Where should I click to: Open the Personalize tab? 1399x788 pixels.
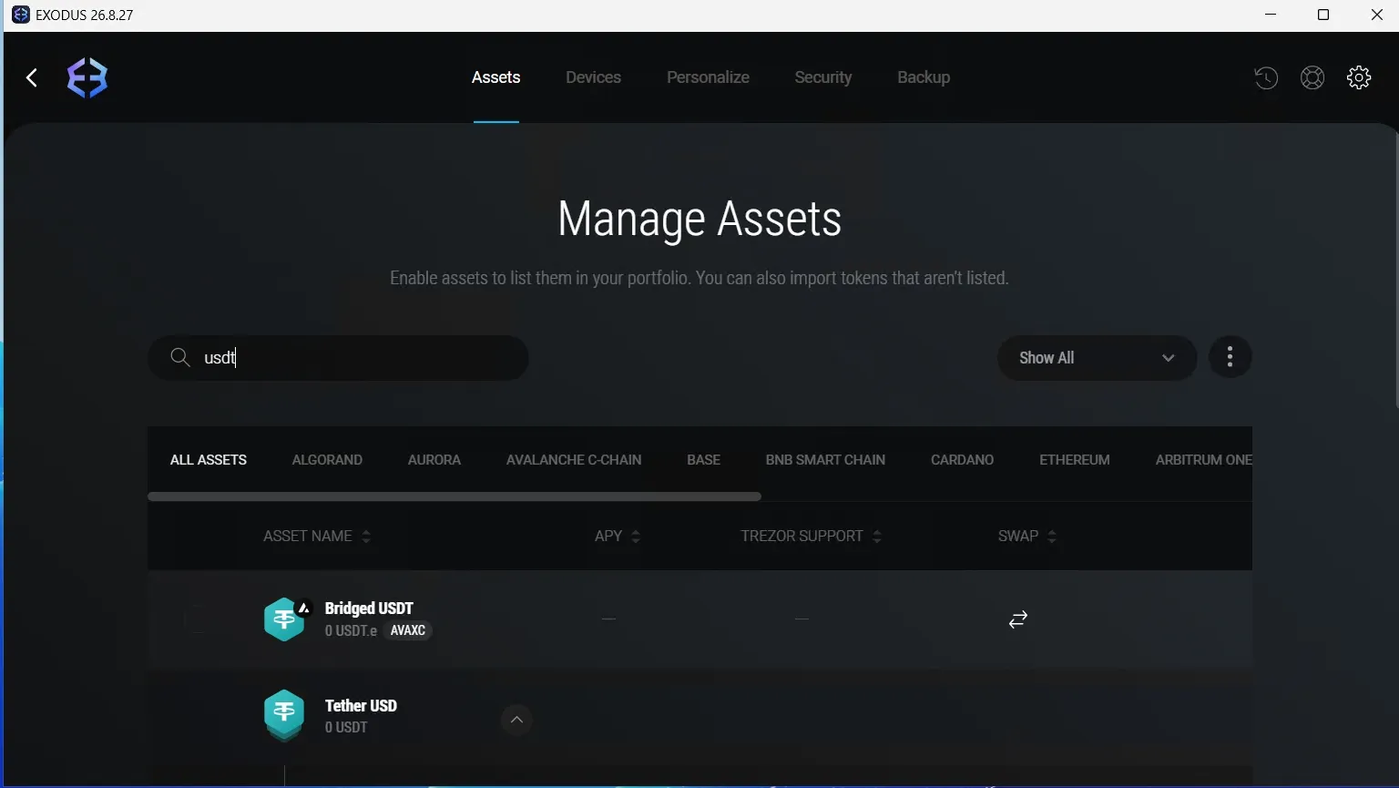pyautogui.click(x=708, y=77)
